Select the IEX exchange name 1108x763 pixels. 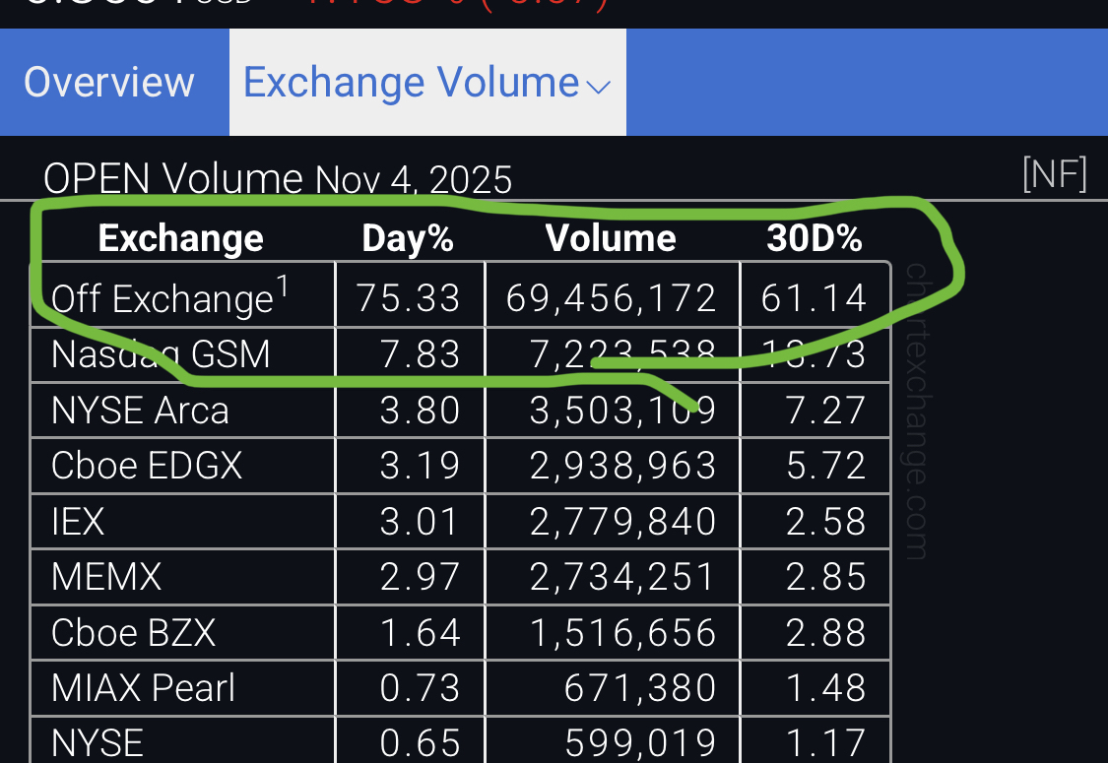[78, 521]
